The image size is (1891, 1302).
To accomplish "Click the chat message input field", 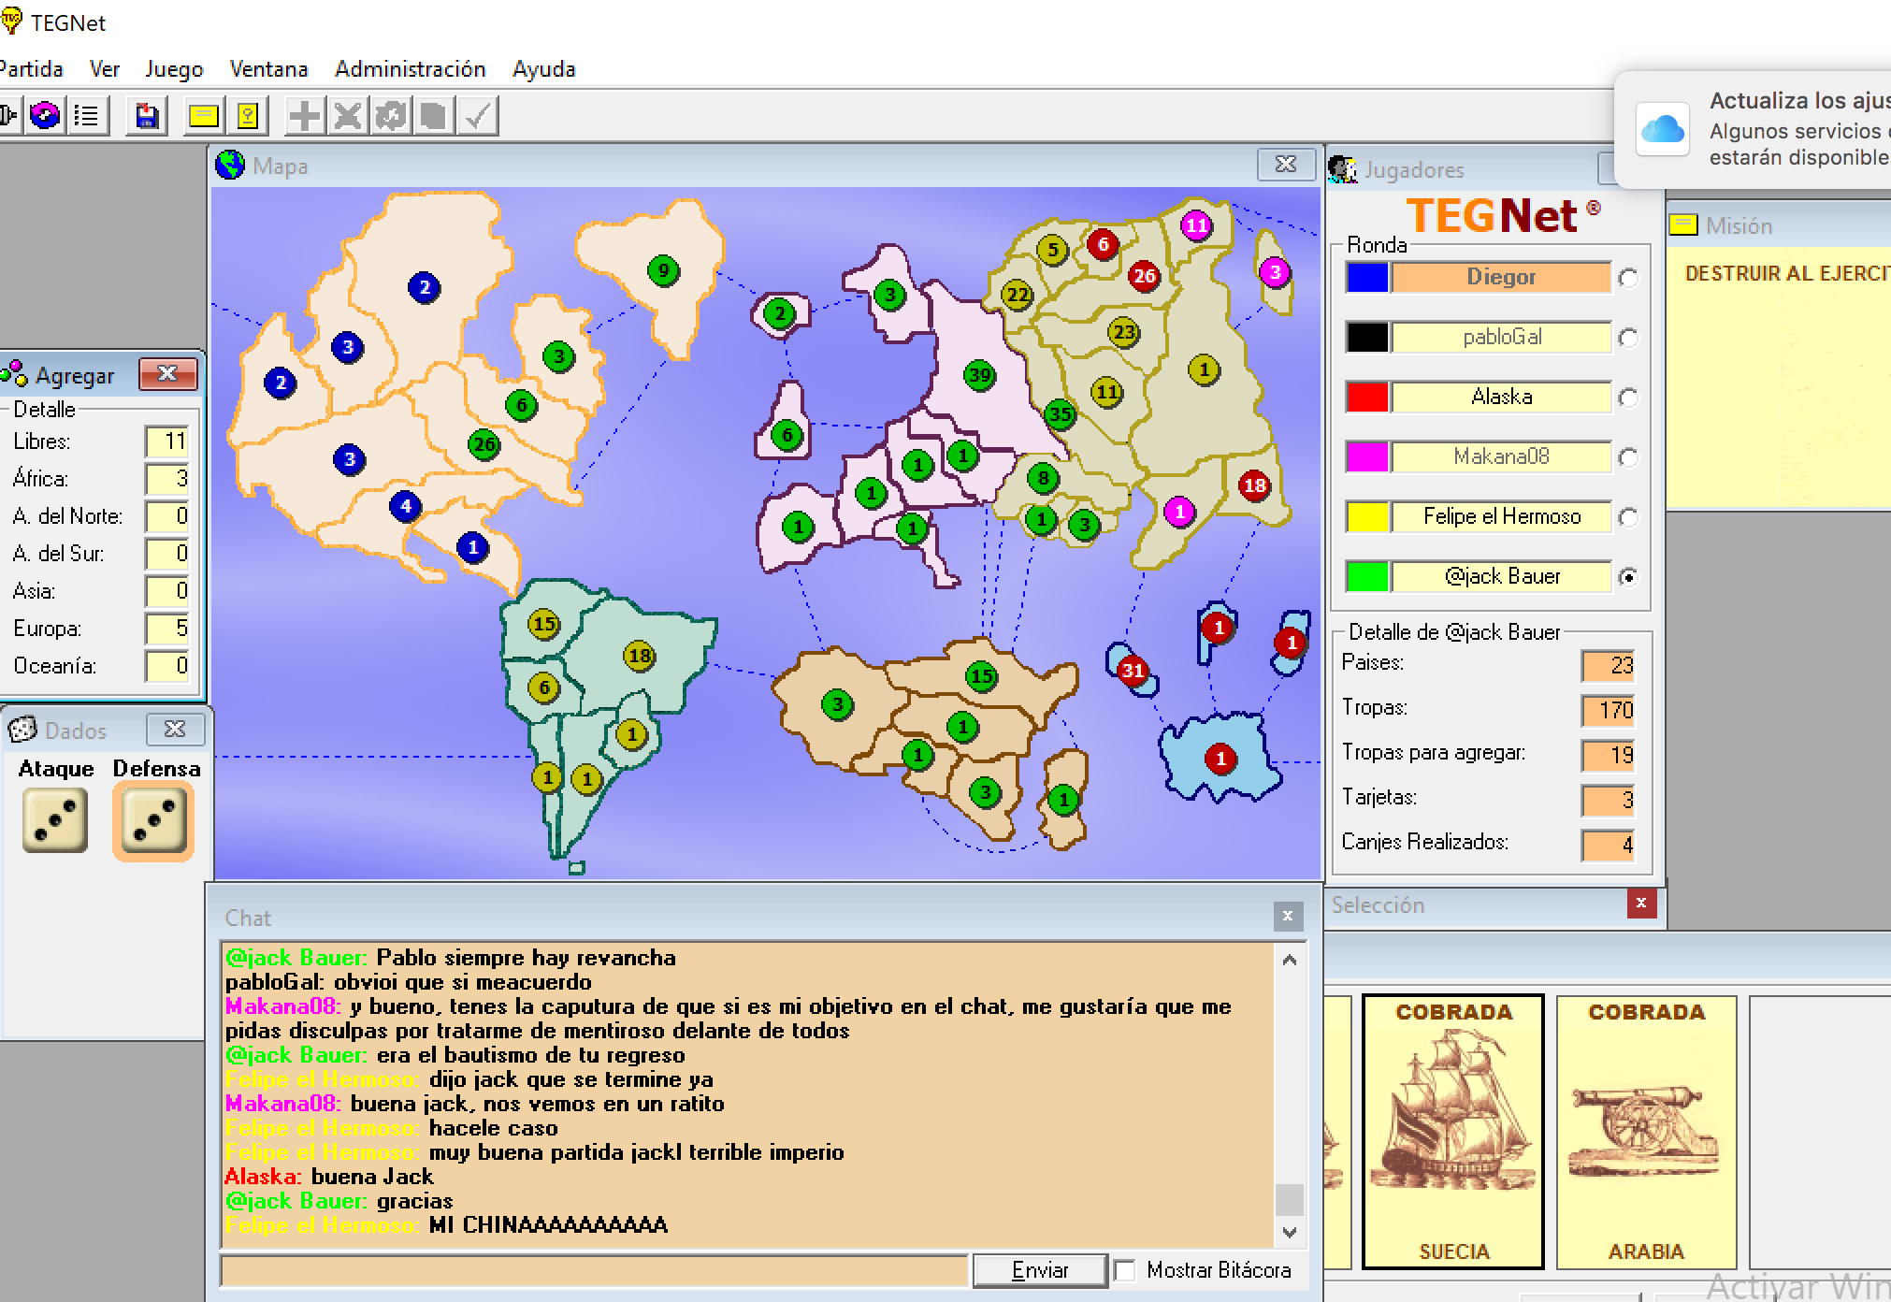I will point(594,1270).
